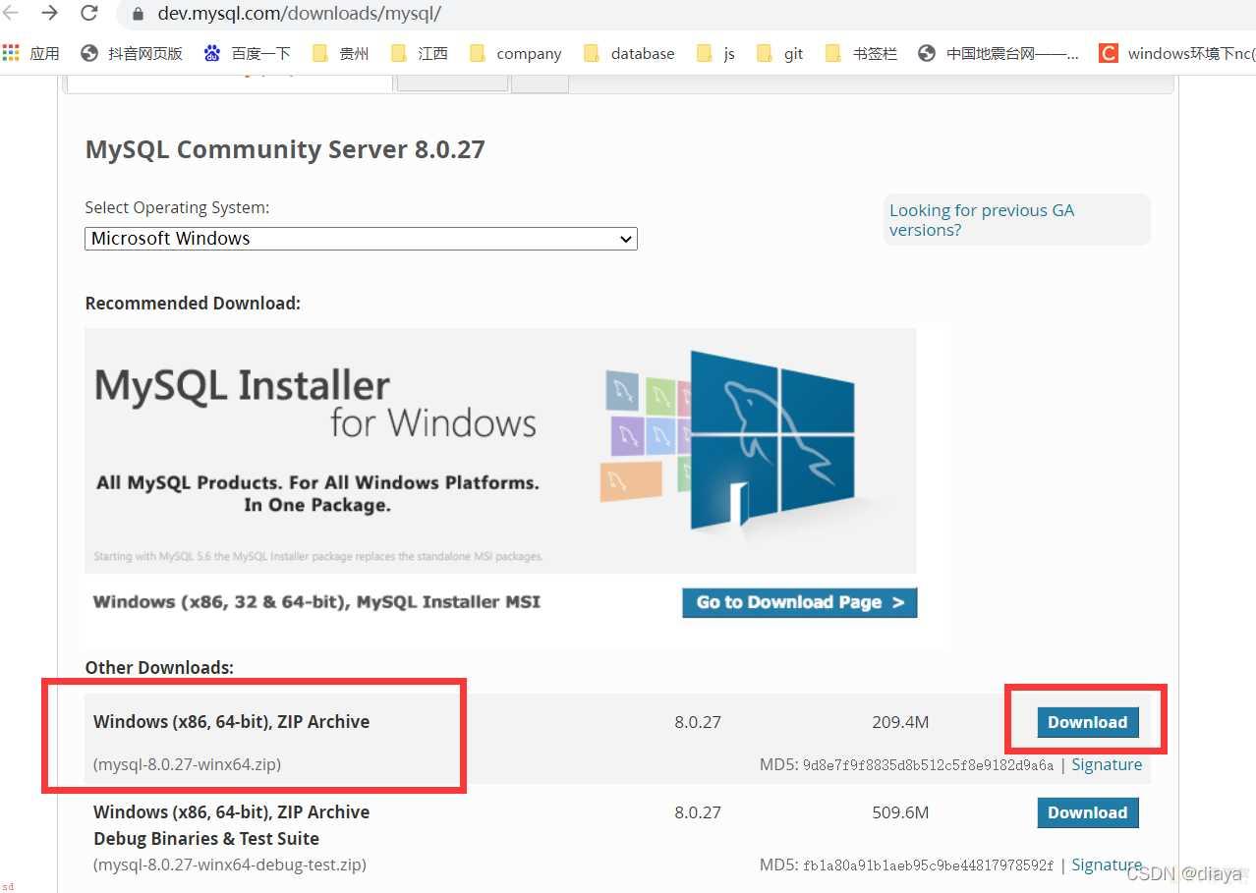Screen dimensions: 1256x893
Task: Open the apps grid bookmark (应用)
Action: 31,53
